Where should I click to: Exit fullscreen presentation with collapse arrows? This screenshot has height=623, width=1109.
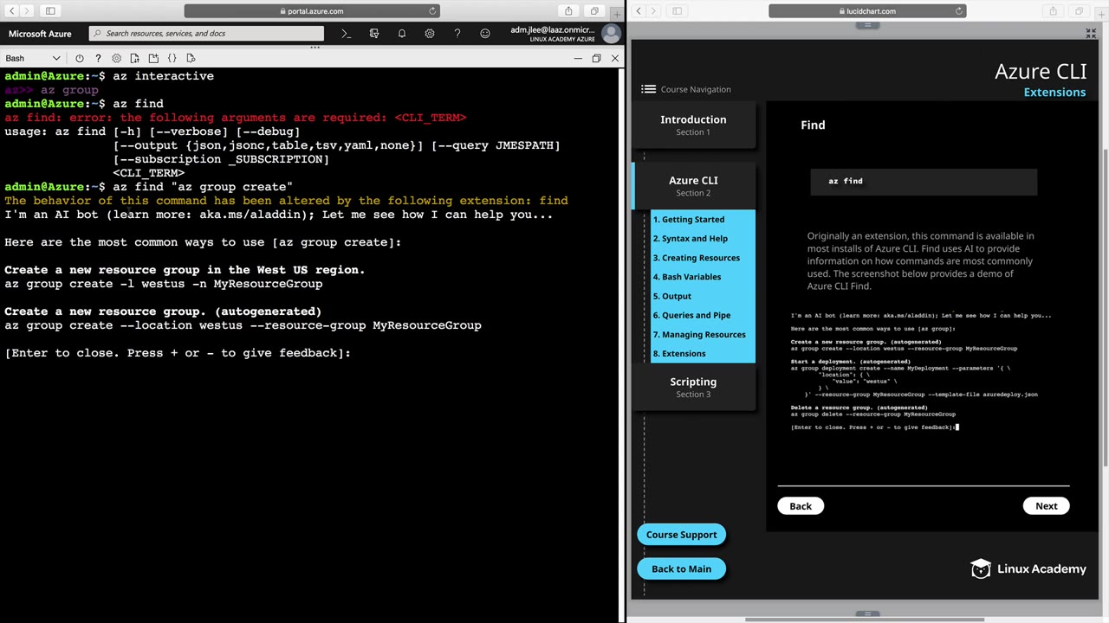1091,34
